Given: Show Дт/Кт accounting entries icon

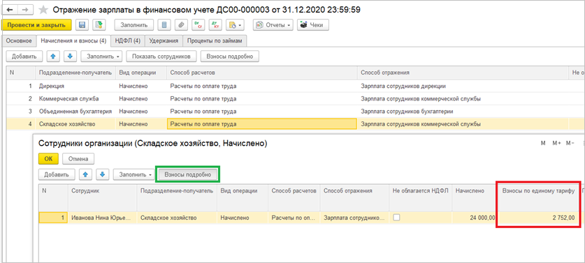Looking at the screenshot, I should (215, 25).
